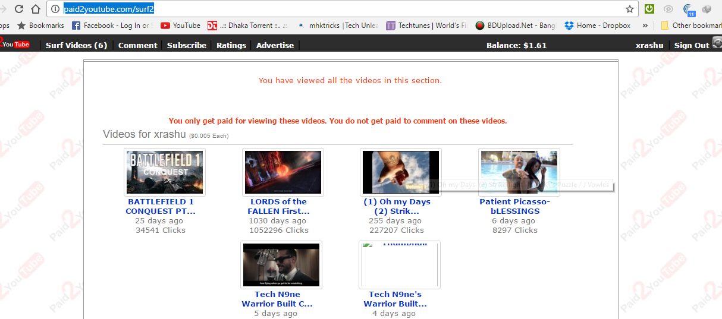Open the Patient Picasso-bLESSINGS video link

click(515, 206)
